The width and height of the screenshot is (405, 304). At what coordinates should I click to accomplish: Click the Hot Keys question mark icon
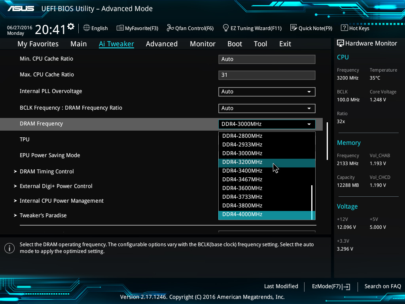click(x=344, y=28)
